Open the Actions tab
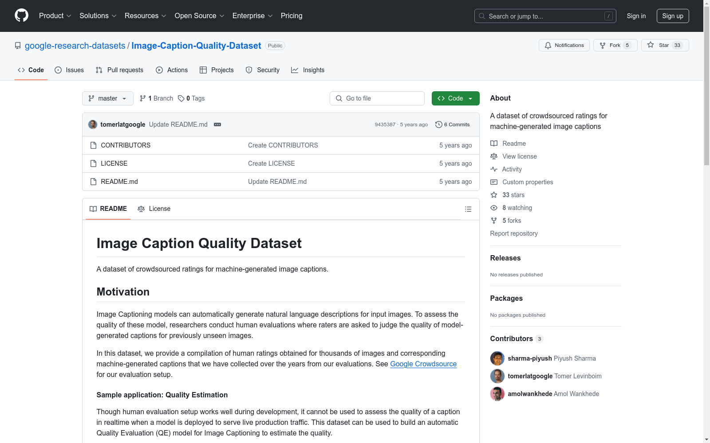 [172, 70]
